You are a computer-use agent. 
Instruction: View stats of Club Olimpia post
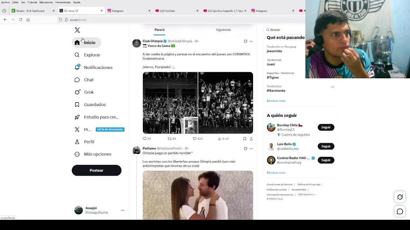tap(223, 139)
